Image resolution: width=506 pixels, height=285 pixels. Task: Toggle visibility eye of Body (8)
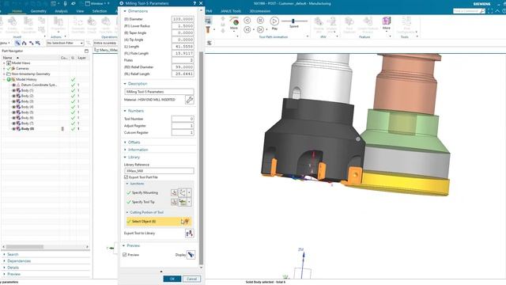(x=13, y=128)
